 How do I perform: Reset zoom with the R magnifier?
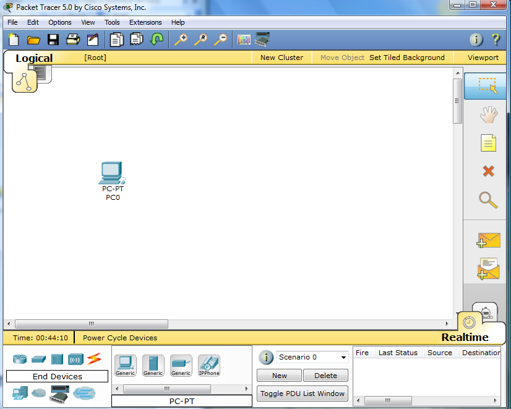[x=200, y=40]
